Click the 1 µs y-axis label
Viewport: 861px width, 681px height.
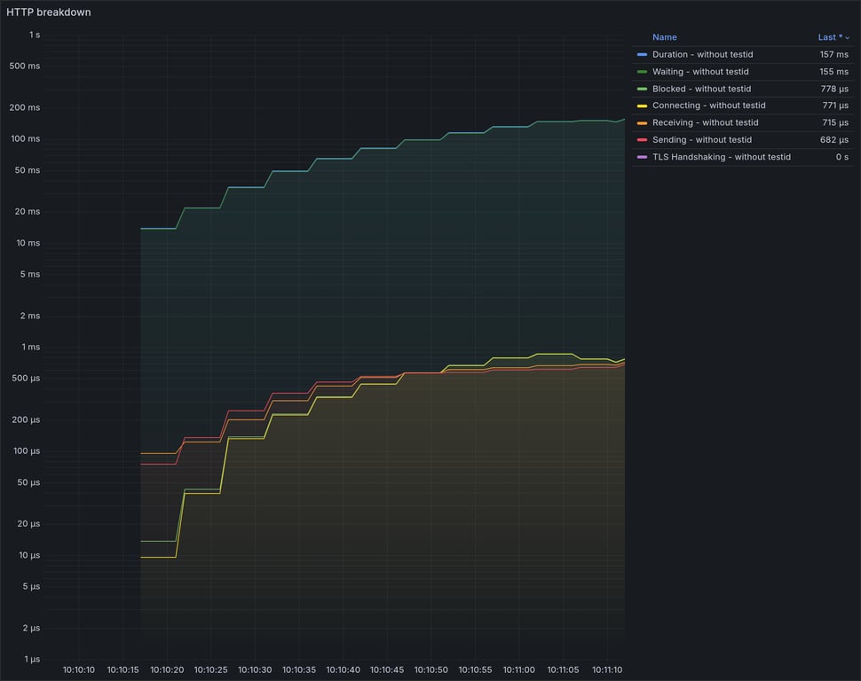[32, 659]
